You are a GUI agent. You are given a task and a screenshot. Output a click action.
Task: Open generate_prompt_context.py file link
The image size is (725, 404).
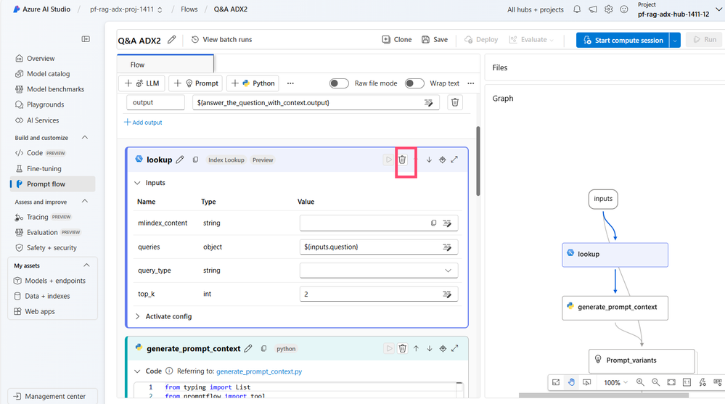click(x=259, y=371)
